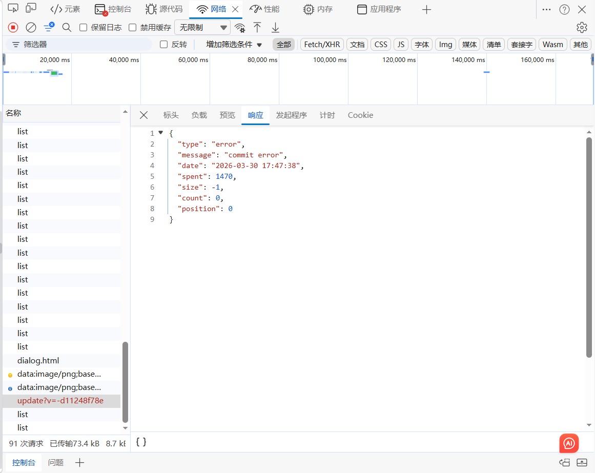Switch to the 标头 tab
595x473 pixels.
[x=171, y=115]
